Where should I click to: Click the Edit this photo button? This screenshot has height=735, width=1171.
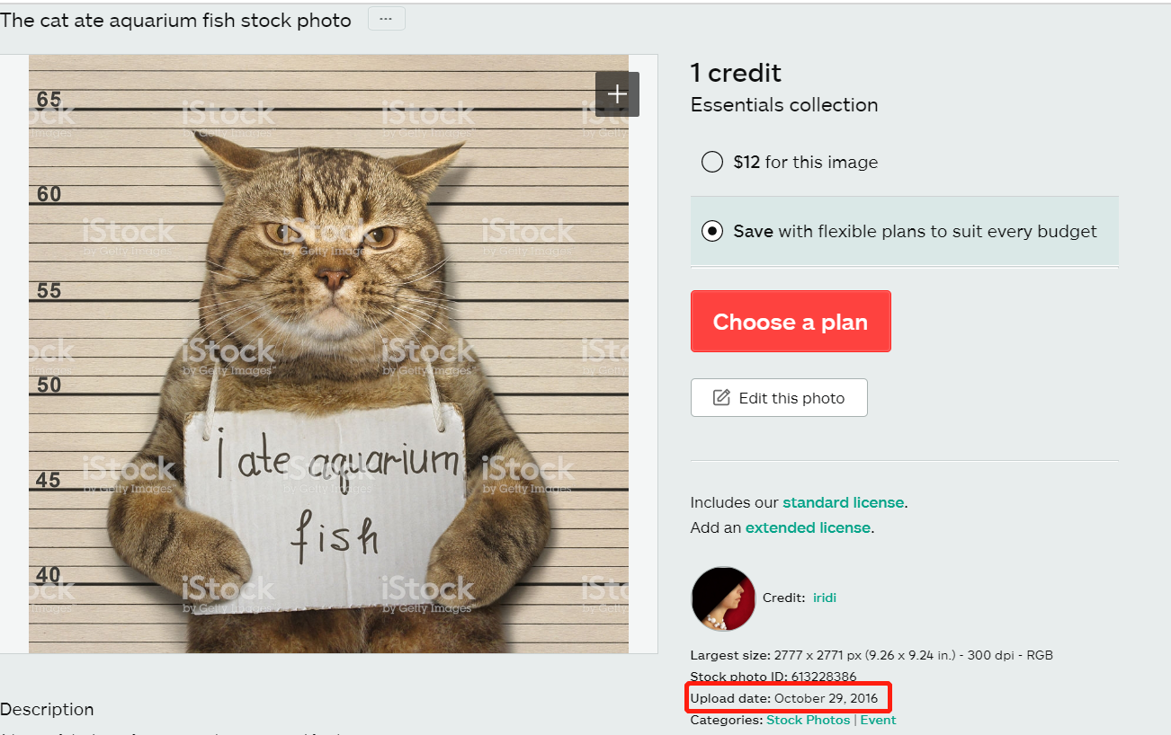[779, 398]
